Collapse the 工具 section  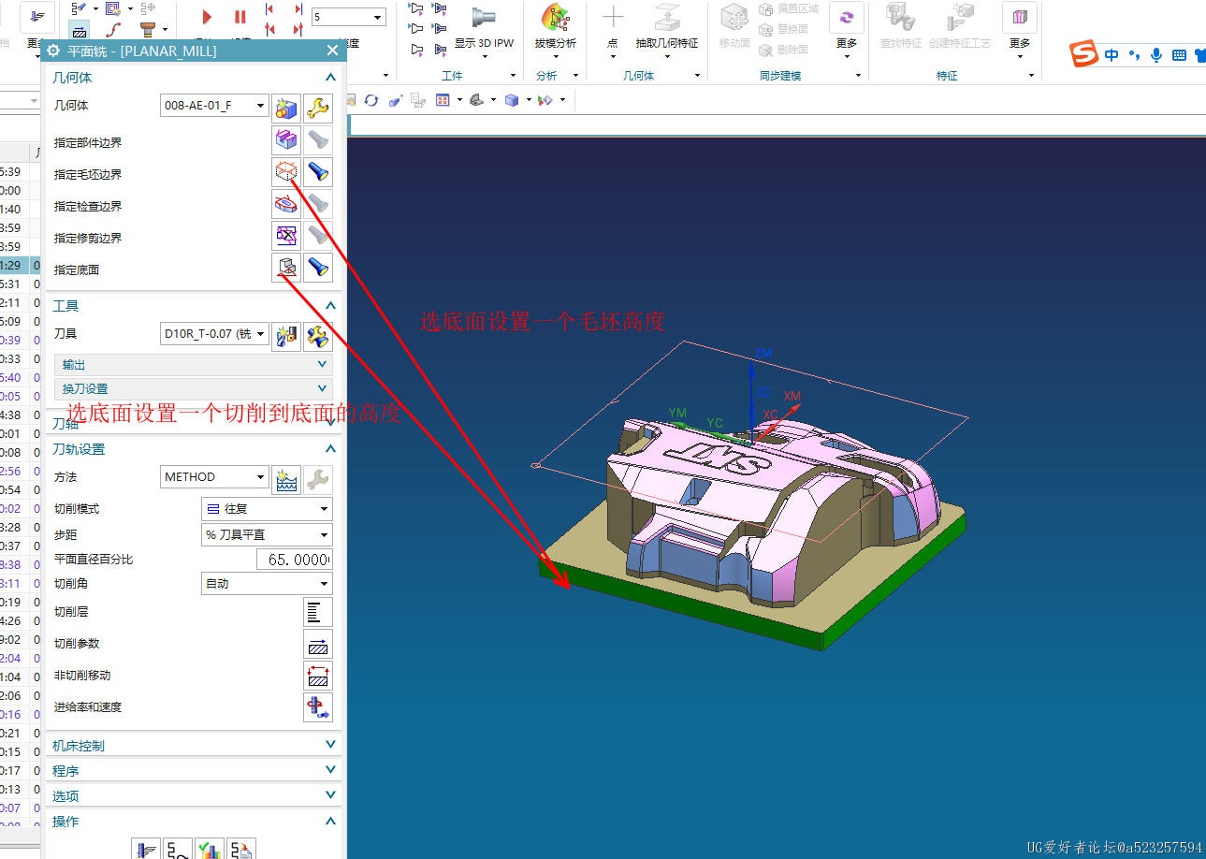click(x=330, y=306)
